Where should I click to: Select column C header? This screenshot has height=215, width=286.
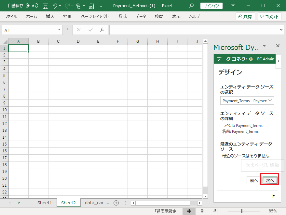point(58,41)
